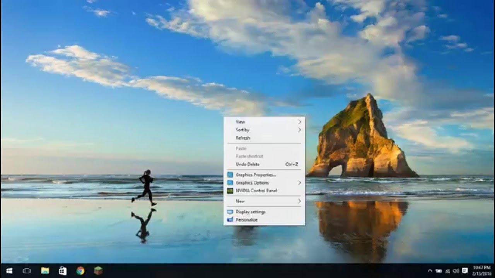The height and width of the screenshot is (278, 495).
Task: Expand the View submenu
Action: pyautogui.click(x=264, y=122)
